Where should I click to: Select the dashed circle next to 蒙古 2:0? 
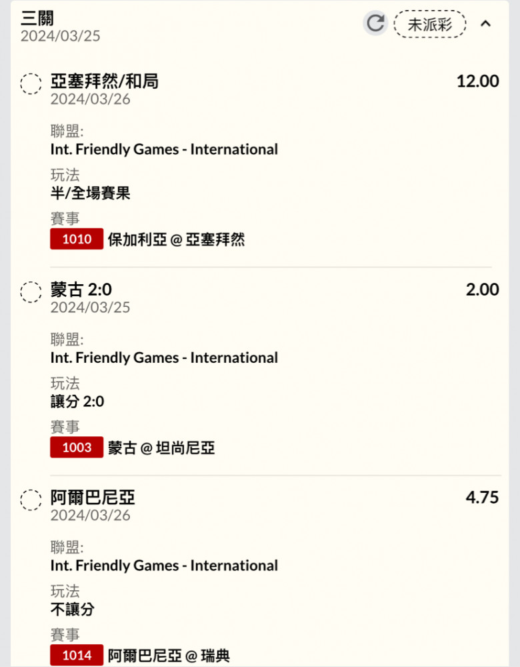[x=31, y=292]
